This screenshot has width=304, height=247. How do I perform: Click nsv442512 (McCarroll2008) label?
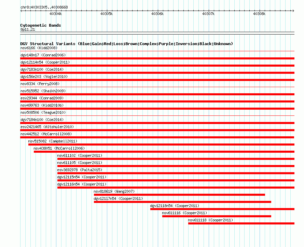(x=46, y=134)
